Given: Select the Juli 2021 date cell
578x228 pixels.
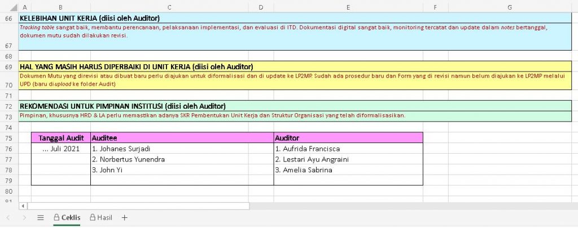Looking at the screenshot, I should (61, 149).
